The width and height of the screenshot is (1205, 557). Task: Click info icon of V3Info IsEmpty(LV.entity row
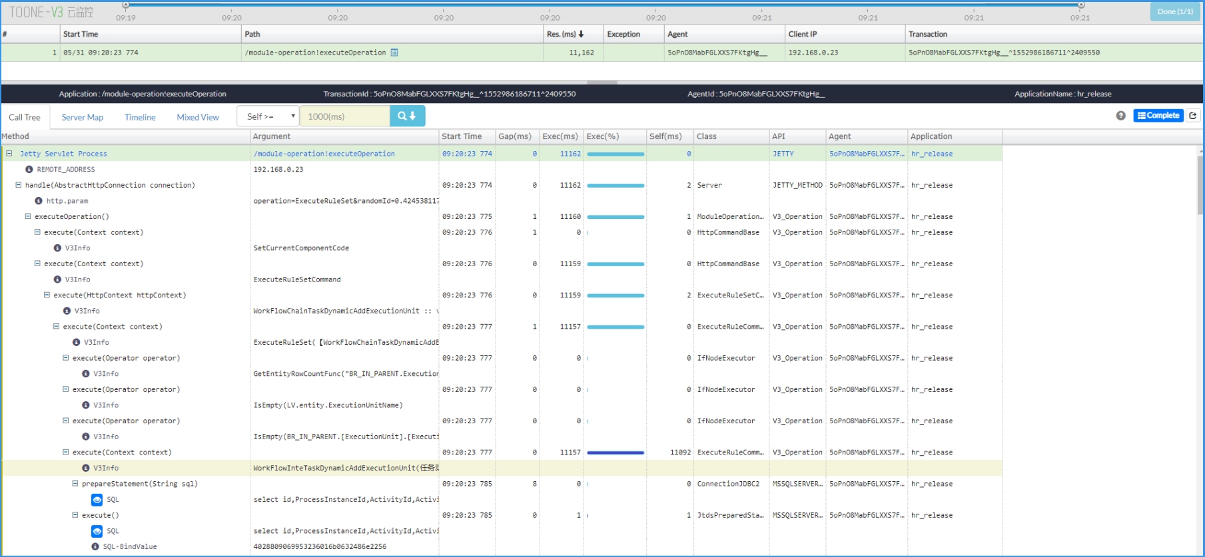85,405
